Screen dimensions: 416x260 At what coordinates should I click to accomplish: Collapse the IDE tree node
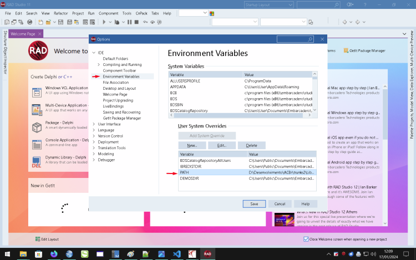tap(94, 53)
